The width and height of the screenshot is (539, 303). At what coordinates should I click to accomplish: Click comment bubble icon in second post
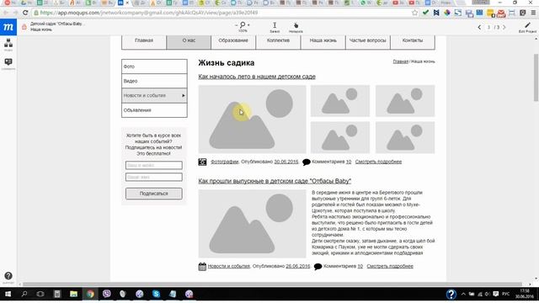318,267
